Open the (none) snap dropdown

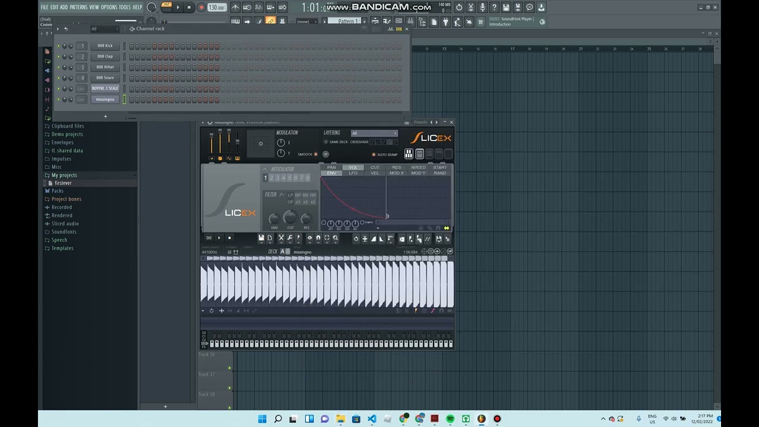(x=306, y=21)
